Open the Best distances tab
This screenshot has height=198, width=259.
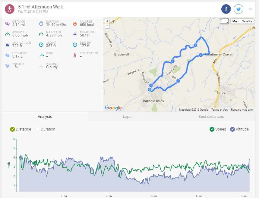click(211, 117)
